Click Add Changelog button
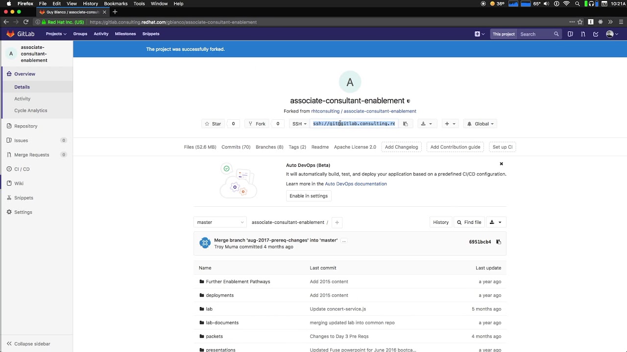Screen dimensions: 627x352 [x=401, y=147]
